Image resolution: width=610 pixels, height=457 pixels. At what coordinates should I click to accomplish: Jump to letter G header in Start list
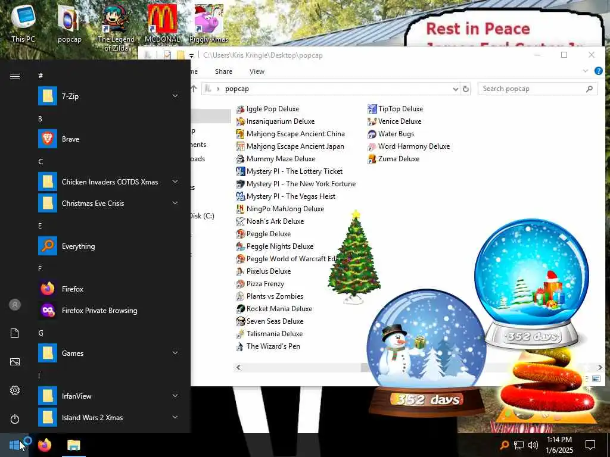tap(41, 333)
